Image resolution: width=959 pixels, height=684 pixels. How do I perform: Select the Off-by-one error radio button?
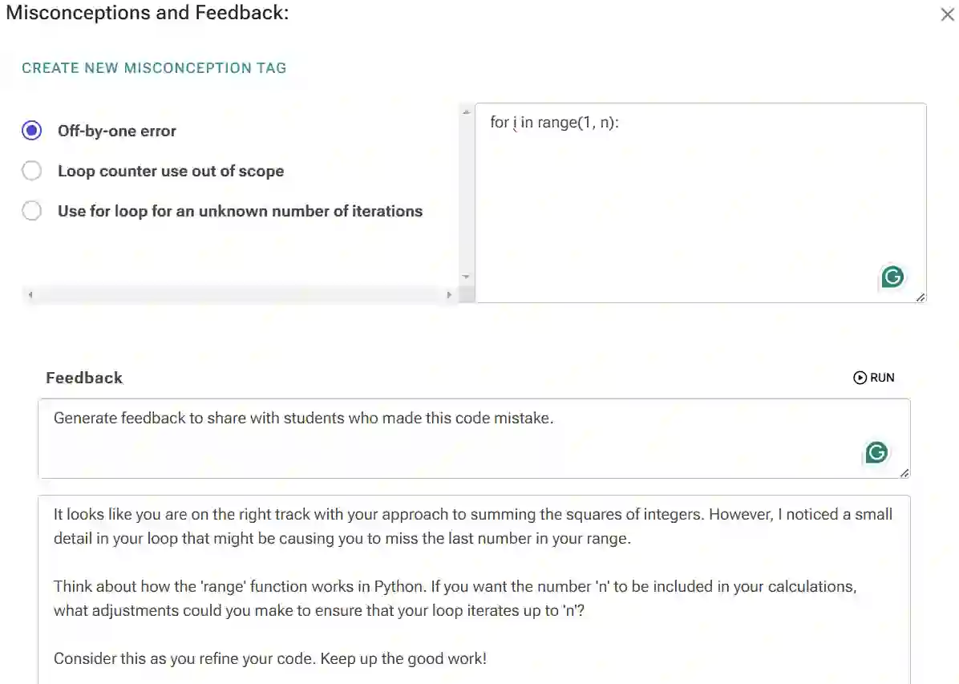32,131
